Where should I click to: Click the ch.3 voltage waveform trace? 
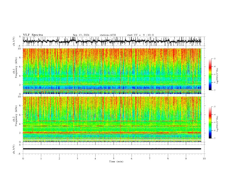112,149
